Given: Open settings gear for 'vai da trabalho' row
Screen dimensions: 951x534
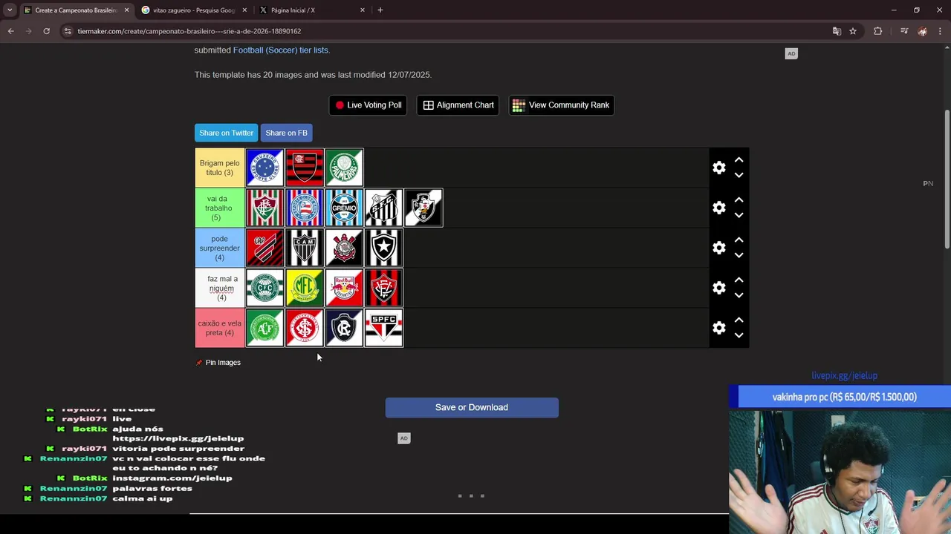Looking at the screenshot, I should coord(718,208).
